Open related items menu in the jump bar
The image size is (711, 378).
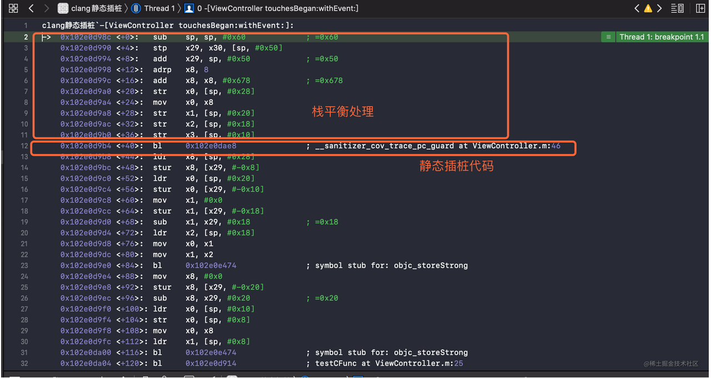pos(13,8)
